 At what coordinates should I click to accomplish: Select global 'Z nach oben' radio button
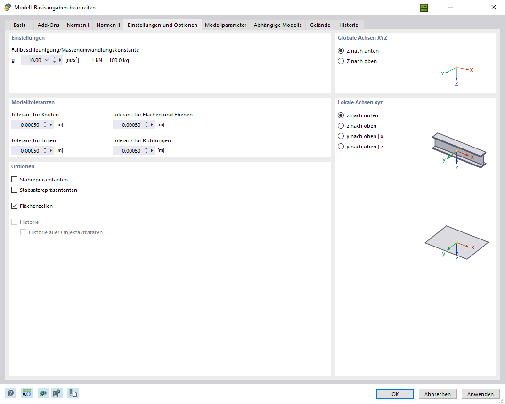point(341,61)
